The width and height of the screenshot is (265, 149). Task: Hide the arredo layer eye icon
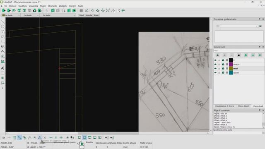pos(215,65)
